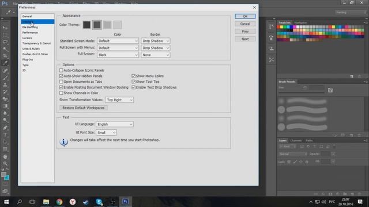
Task: Launch Chrome from the taskbar
Action: pos(59,202)
